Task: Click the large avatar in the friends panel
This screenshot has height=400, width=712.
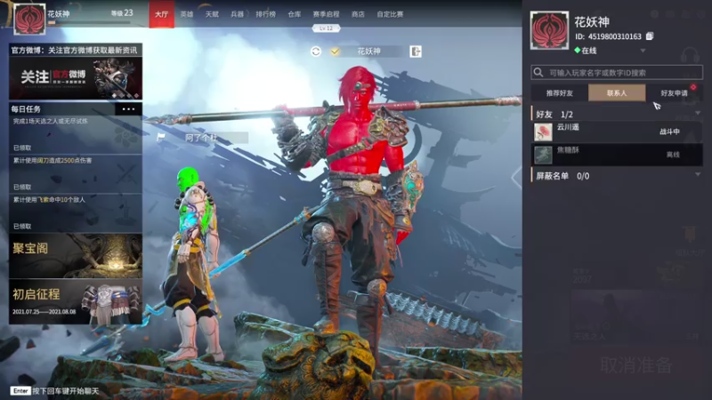Action: click(549, 31)
